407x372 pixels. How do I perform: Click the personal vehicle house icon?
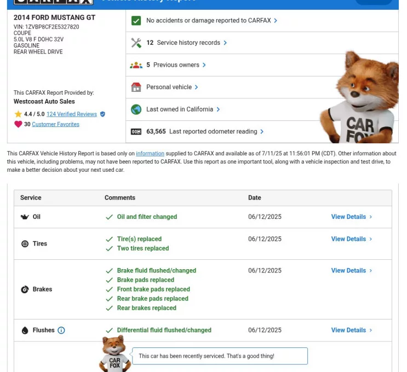136,87
